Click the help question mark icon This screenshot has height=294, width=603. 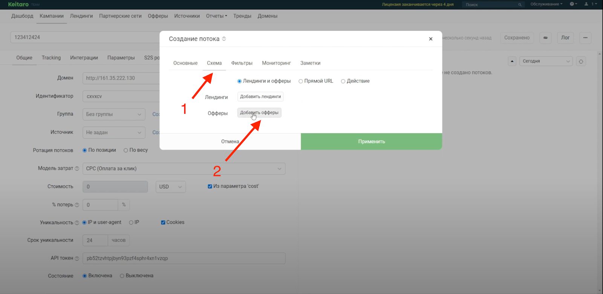[x=572, y=4]
